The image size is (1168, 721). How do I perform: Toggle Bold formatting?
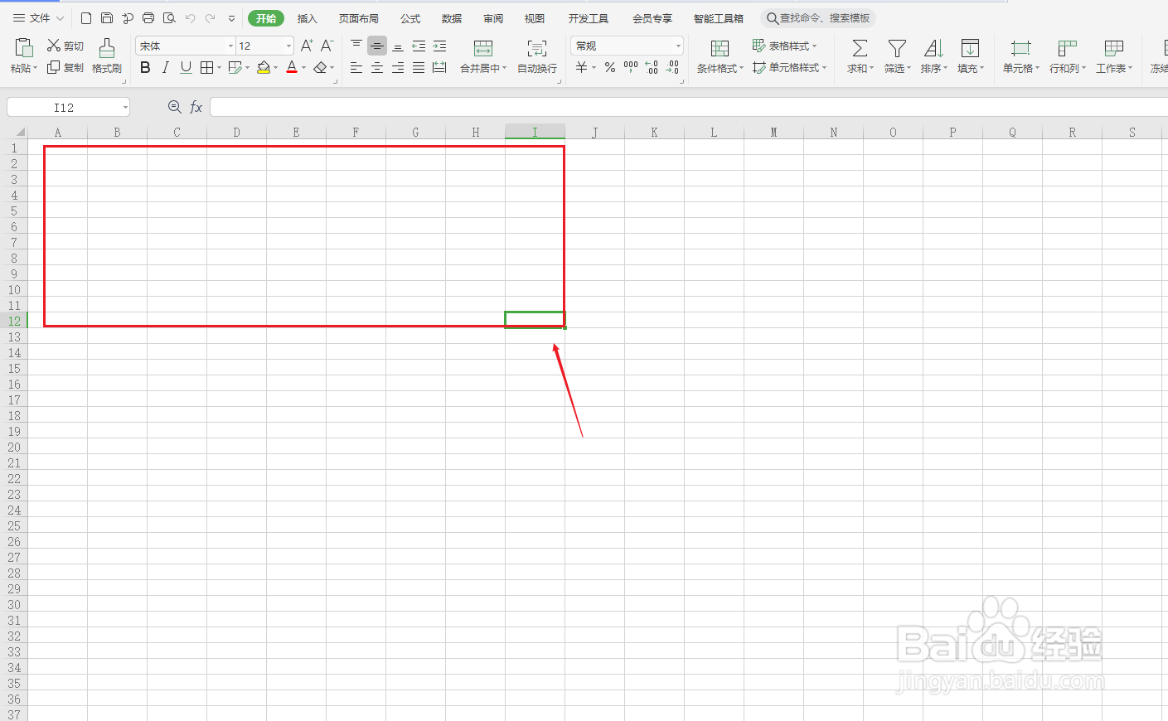(145, 67)
